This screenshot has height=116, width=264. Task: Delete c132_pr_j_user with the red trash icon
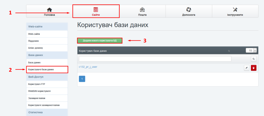(x=253, y=68)
